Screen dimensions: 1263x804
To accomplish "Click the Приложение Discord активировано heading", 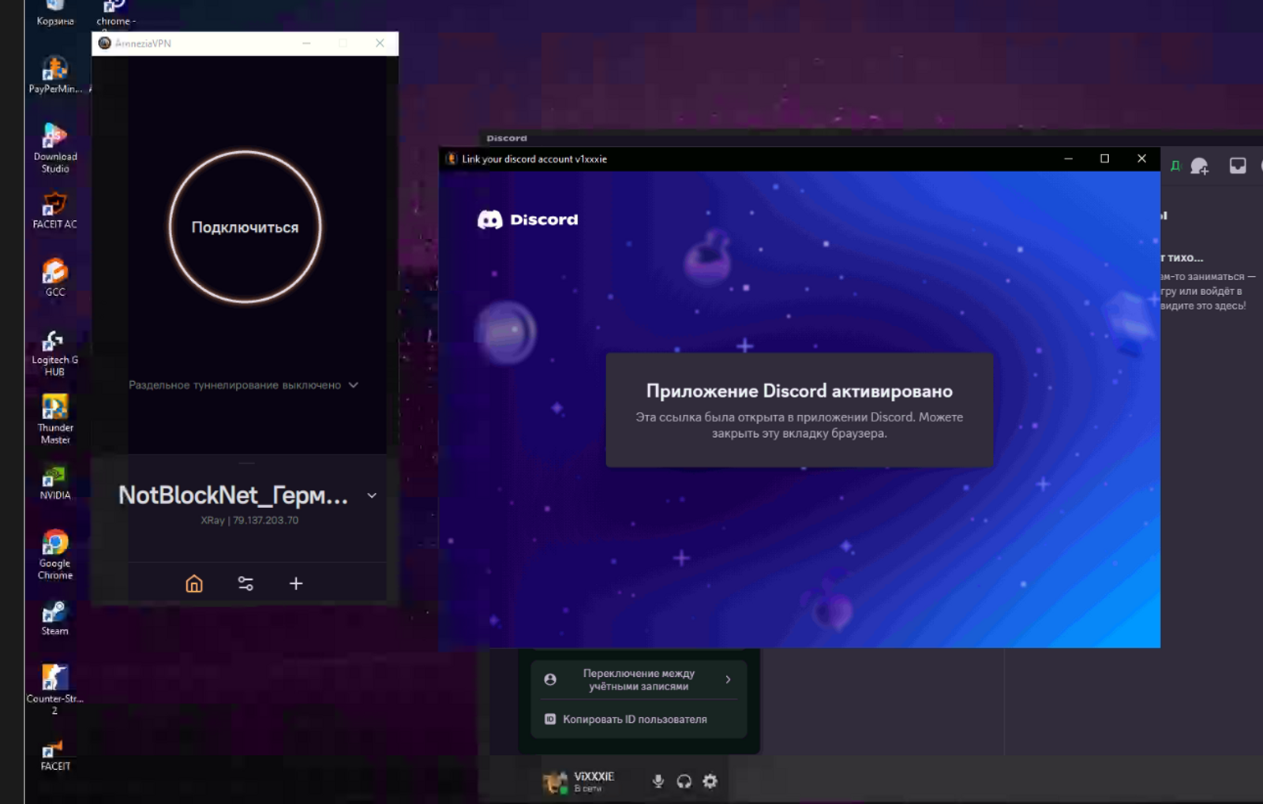I will 800,391.
